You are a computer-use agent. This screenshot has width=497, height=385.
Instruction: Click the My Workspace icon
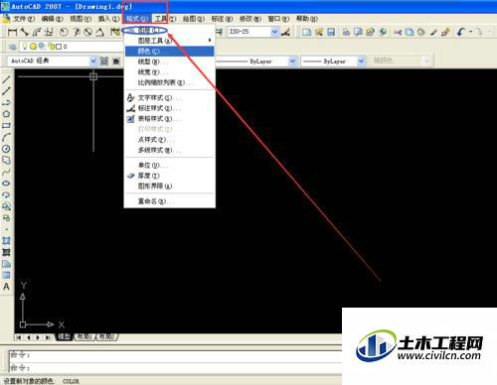(116, 61)
